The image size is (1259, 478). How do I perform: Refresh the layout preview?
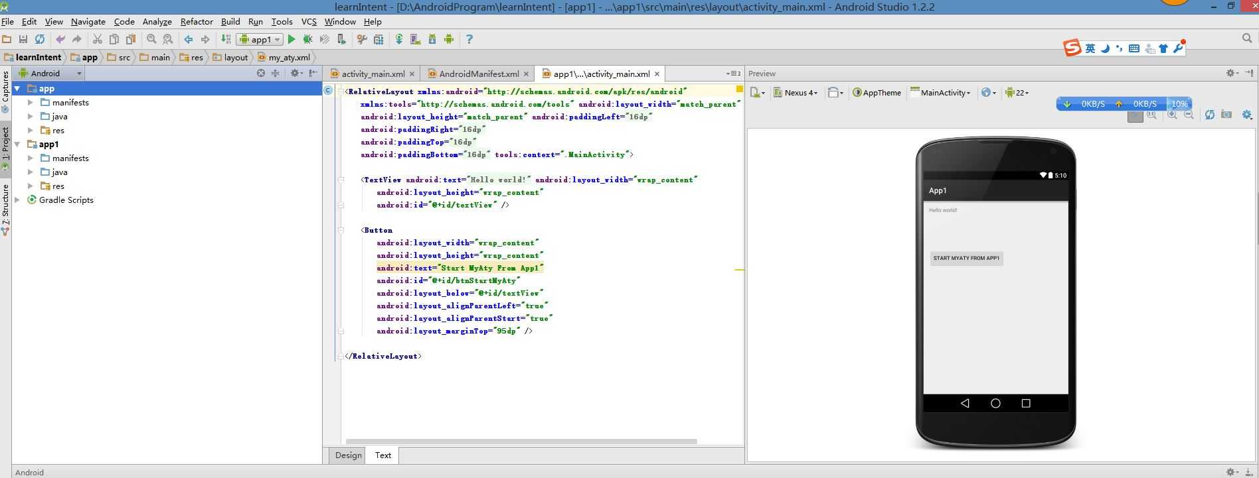coord(1210,115)
